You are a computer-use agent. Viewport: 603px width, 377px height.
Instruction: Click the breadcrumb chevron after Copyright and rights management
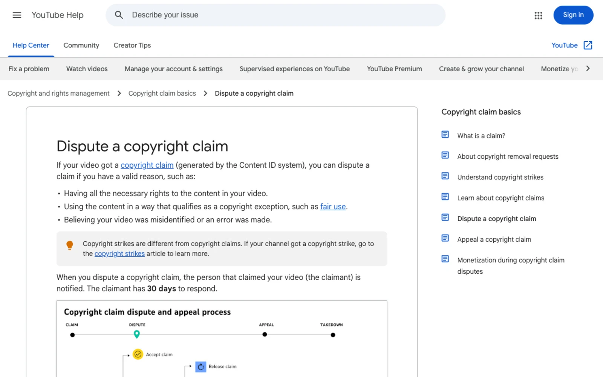tap(119, 93)
